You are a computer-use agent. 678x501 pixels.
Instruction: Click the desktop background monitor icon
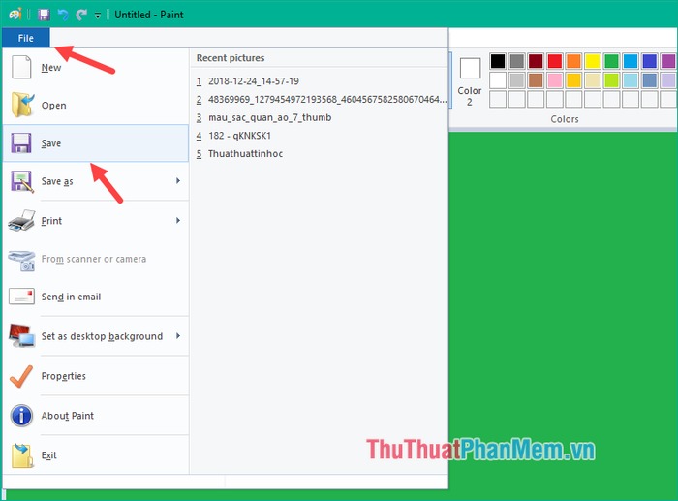(21, 335)
